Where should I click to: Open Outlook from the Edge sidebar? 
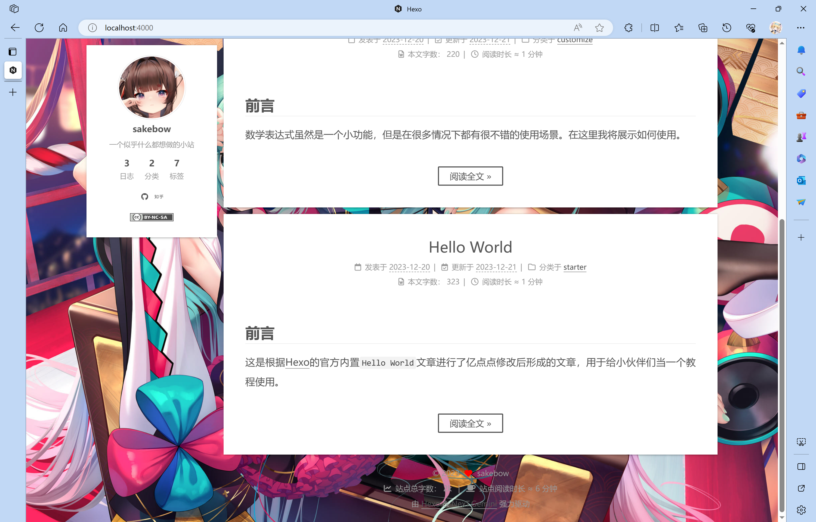801,180
